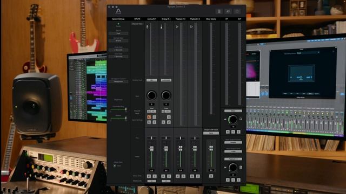Mute the Analog IN 2 channel
This screenshot has width=346, height=194.
[163, 176]
